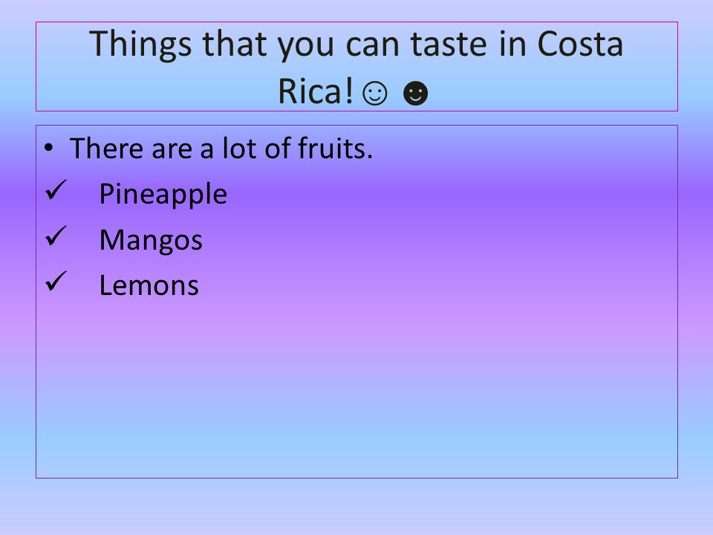
Task: Click the word 'can' in the title
Action: pos(372,45)
